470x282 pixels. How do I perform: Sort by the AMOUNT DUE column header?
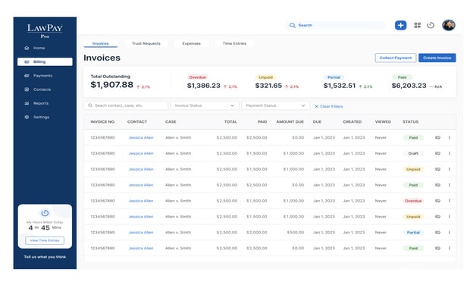(290, 122)
